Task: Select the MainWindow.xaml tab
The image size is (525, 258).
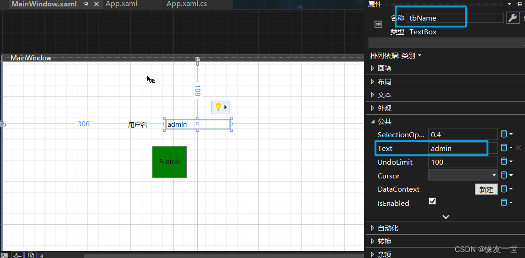Action: coord(44,4)
